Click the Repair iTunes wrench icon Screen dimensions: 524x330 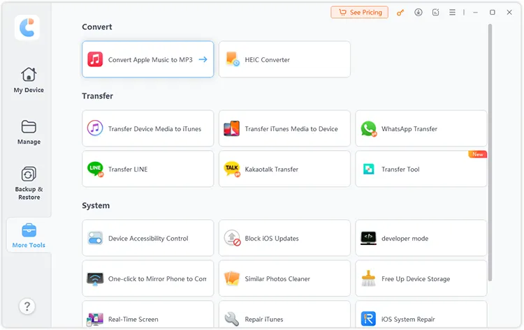[231, 319]
